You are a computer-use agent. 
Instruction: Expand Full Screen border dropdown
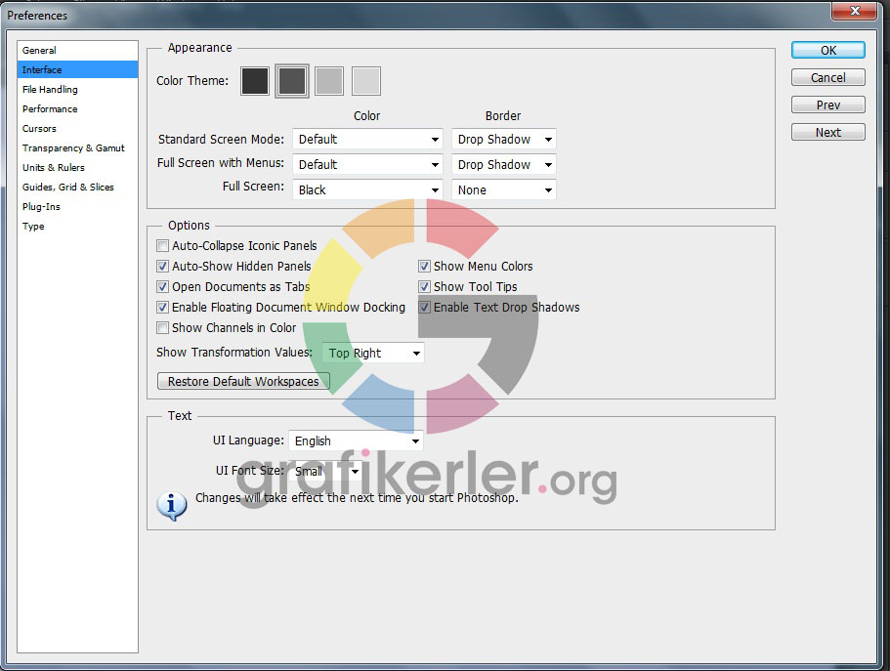[503, 190]
